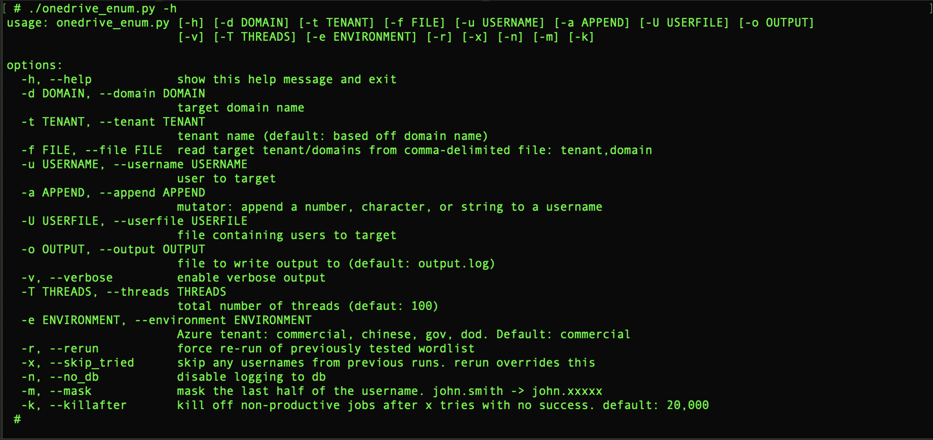Click the '-n, --no_db' option

(x=60, y=377)
